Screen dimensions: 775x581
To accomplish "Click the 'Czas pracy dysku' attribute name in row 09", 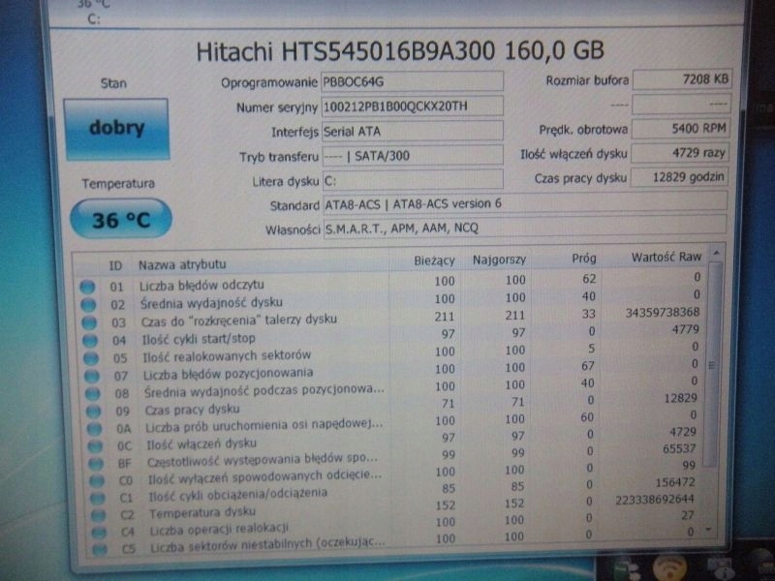I will (192, 410).
